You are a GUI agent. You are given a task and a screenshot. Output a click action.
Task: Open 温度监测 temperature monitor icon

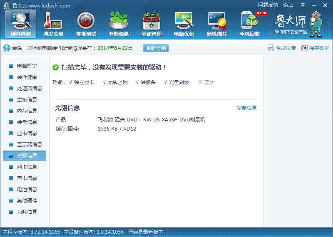click(53, 24)
